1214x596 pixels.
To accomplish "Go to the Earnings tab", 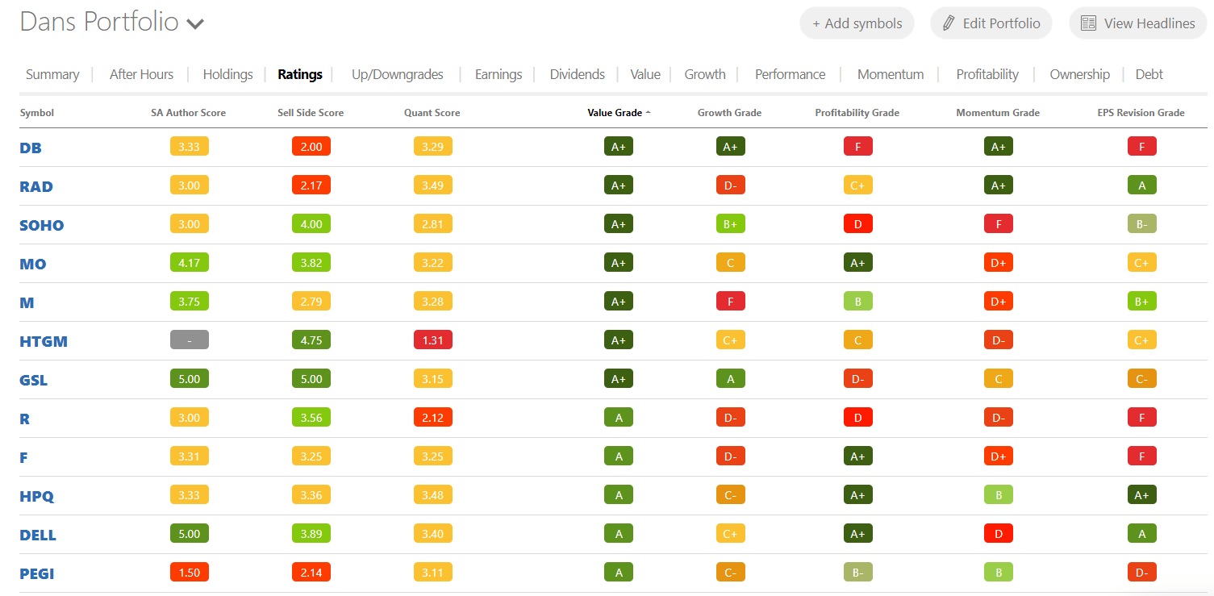I will click(499, 74).
